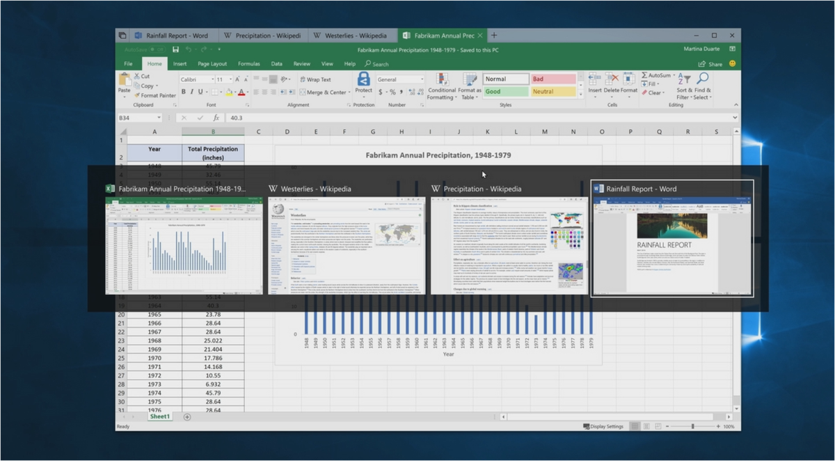The height and width of the screenshot is (461, 835).
Task: Switch to the Page Layout tab
Action: click(212, 64)
